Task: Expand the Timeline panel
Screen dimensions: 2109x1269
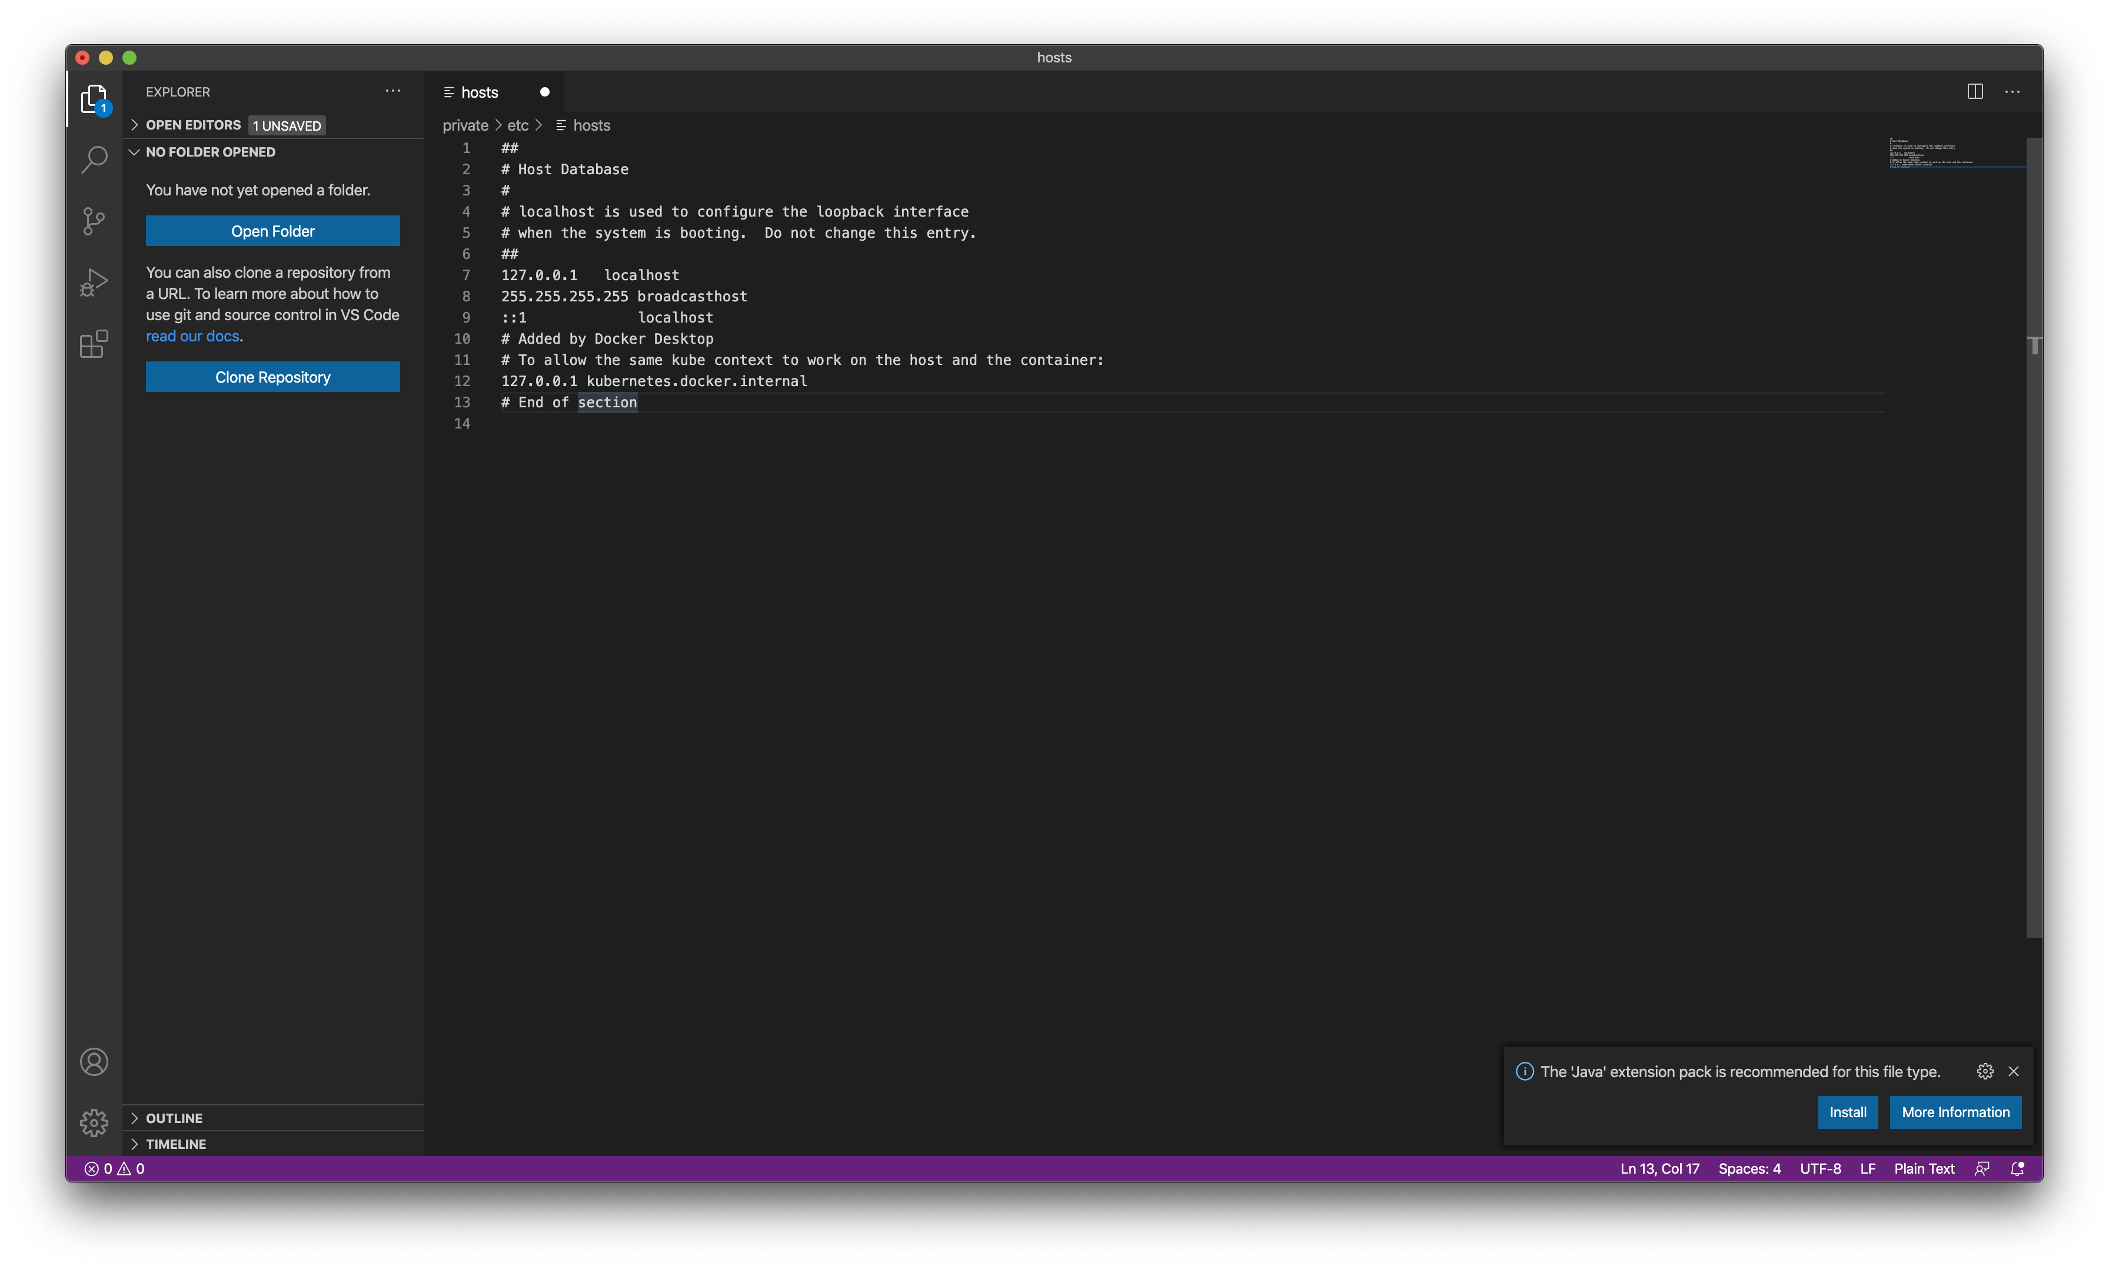Action: (176, 1144)
